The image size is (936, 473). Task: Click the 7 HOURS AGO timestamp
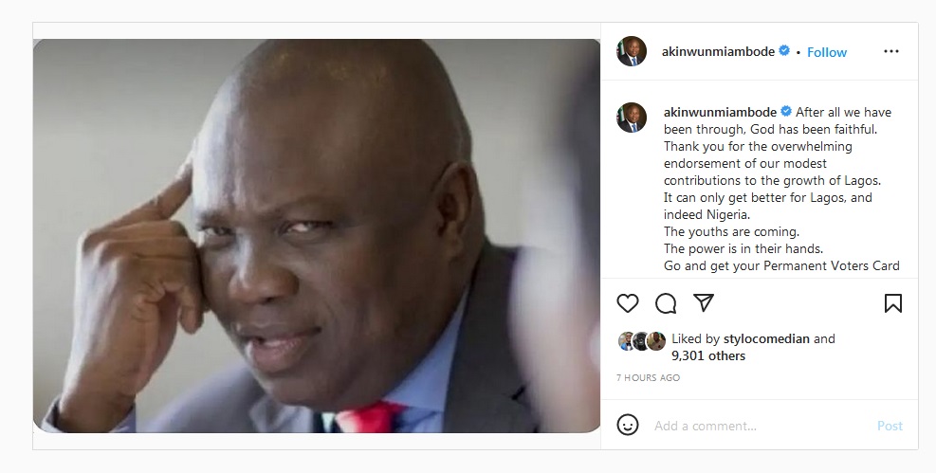(649, 377)
